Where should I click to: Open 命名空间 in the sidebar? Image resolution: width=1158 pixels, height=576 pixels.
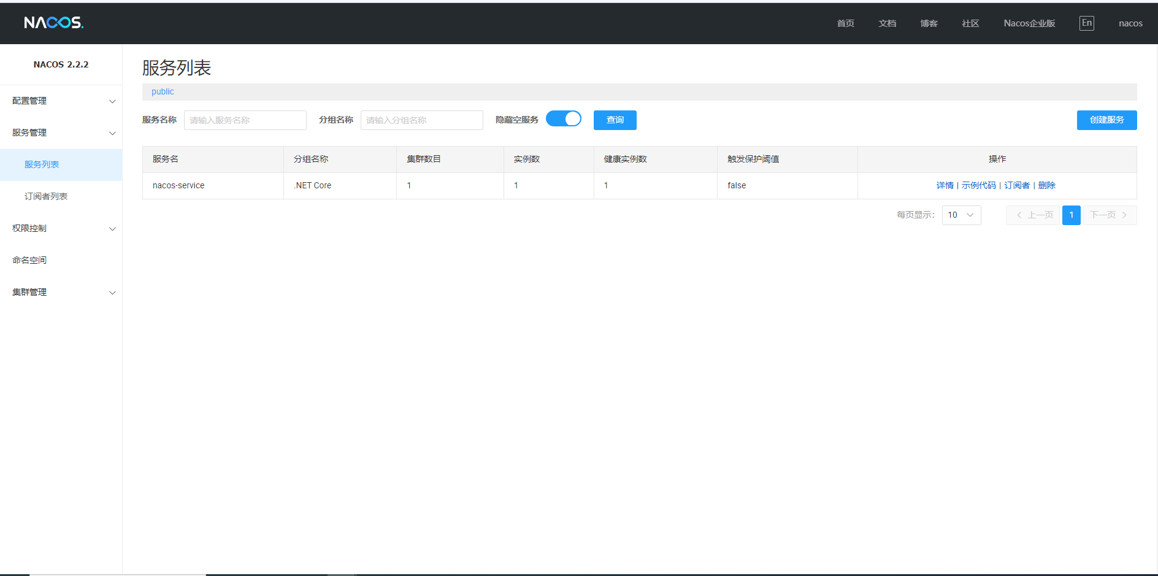coord(61,260)
